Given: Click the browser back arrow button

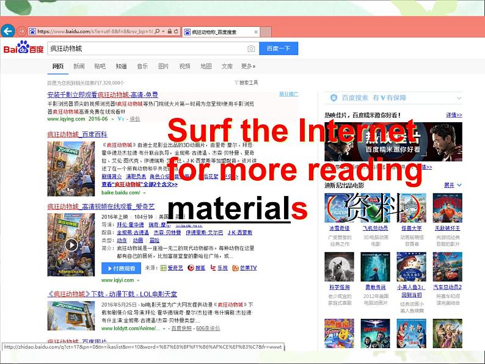Looking at the screenshot, I should coord(8,31).
